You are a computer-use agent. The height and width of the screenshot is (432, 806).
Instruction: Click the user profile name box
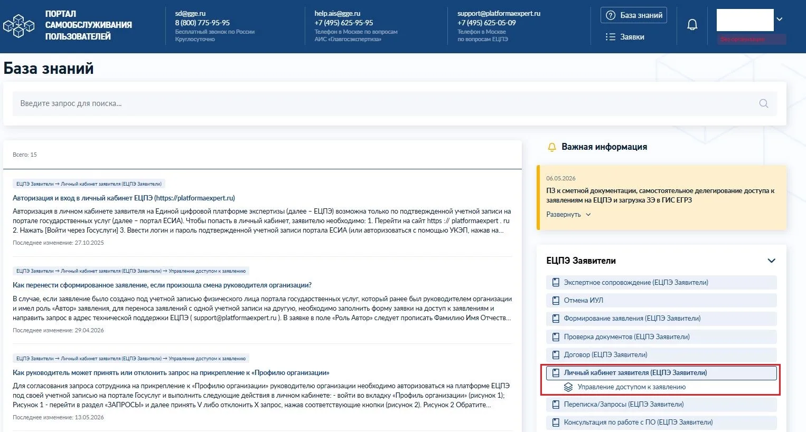point(745,20)
